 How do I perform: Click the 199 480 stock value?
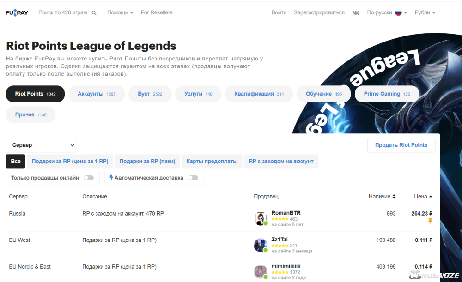pyautogui.click(x=386, y=240)
